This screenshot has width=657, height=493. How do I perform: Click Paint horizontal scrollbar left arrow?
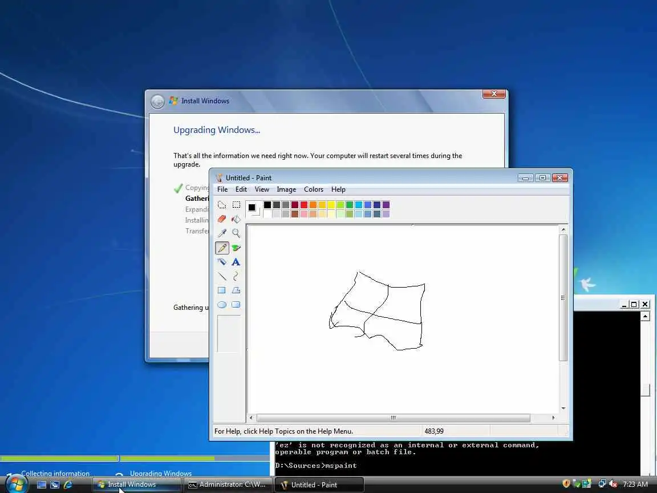click(x=252, y=418)
